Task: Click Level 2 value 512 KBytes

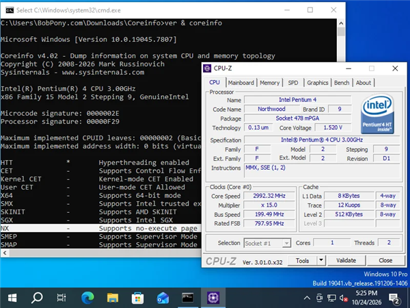Action: point(348,214)
